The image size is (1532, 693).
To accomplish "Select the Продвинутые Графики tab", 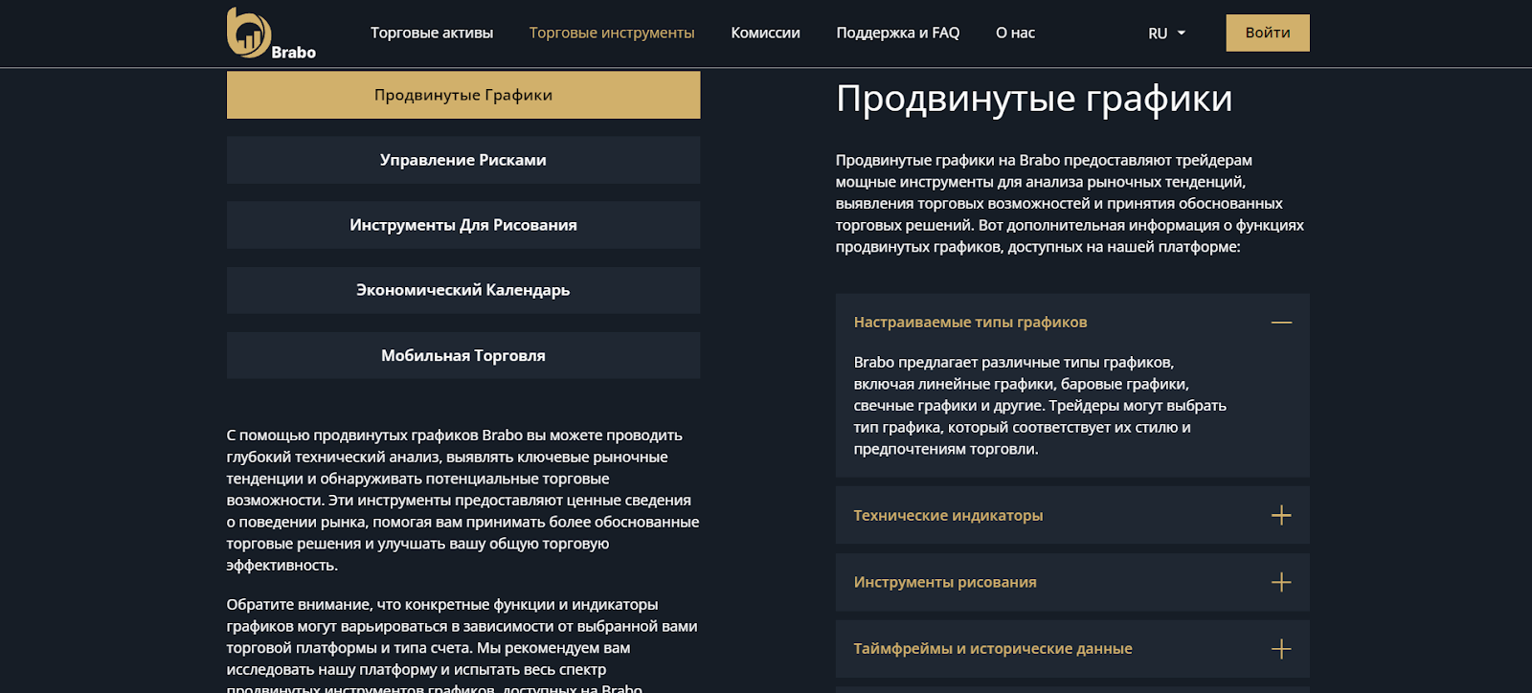I will point(463,95).
